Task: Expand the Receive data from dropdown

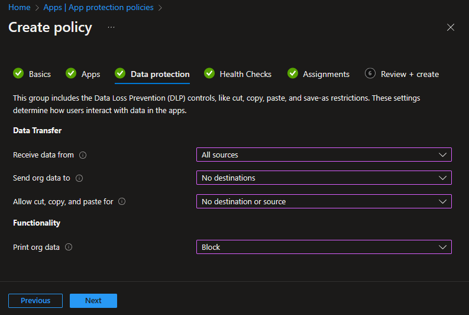Action: 324,155
